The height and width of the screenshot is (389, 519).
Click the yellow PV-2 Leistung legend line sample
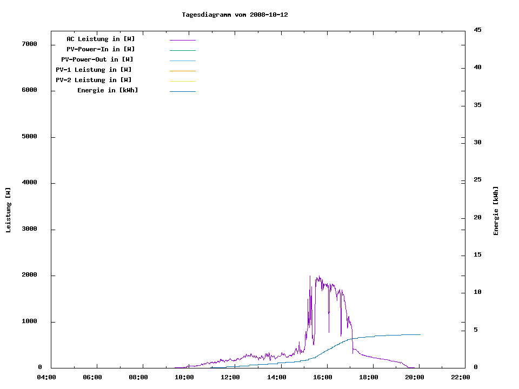point(182,81)
